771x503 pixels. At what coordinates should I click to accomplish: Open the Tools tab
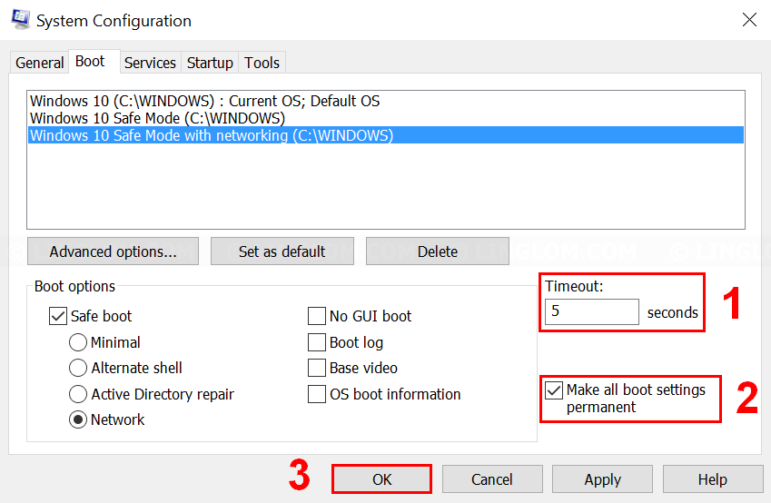tap(262, 63)
